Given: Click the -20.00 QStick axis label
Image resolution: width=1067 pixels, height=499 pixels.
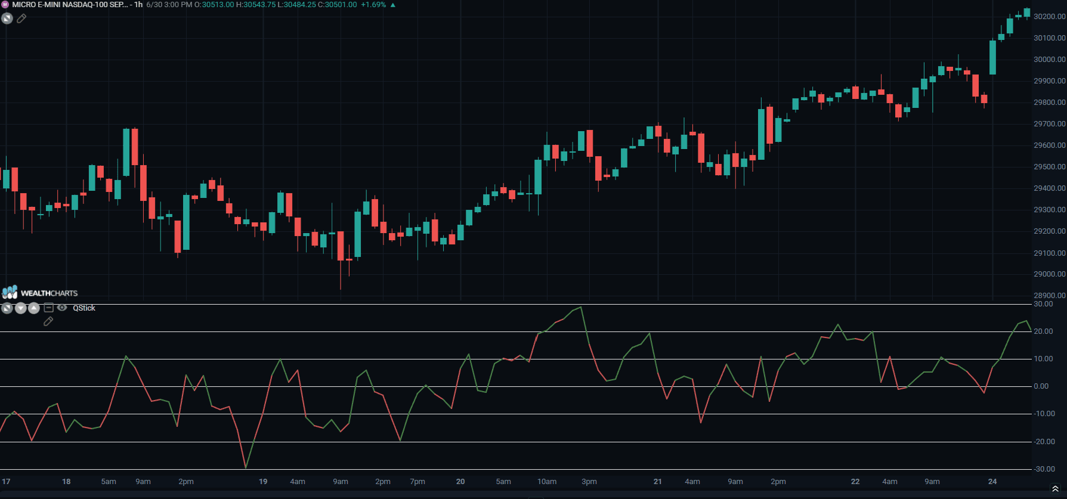Looking at the screenshot, I should 1044,442.
